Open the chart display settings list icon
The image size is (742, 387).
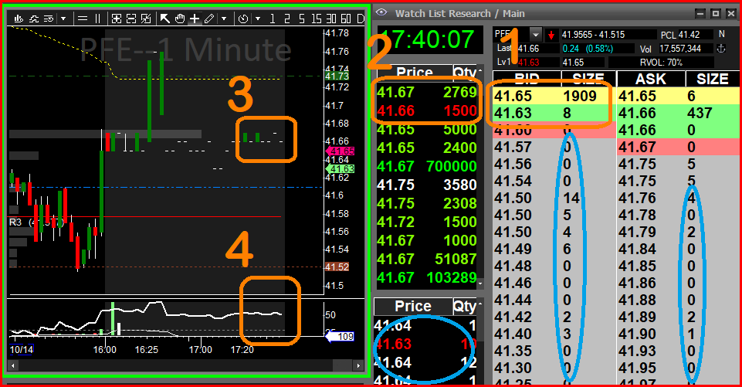click(49, 19)
